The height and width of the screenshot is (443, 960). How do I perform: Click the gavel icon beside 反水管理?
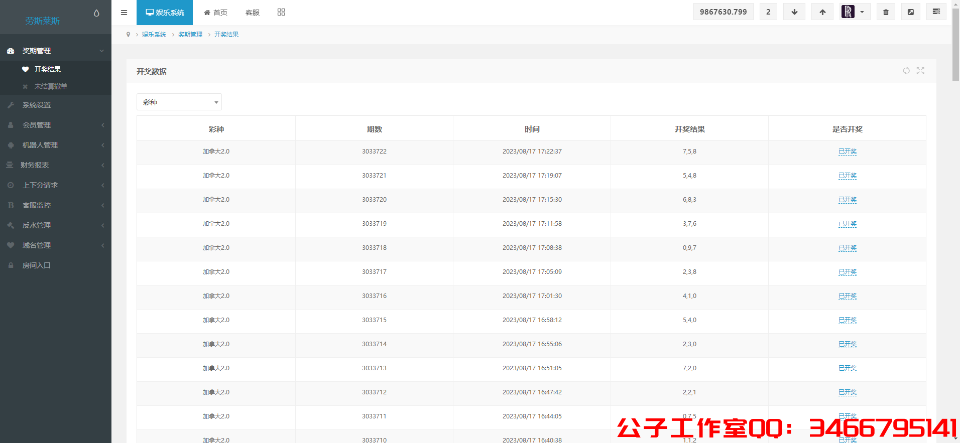[x=11, y=225]
